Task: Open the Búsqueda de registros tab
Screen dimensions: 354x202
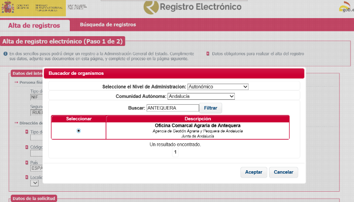Action: point(107,24)
